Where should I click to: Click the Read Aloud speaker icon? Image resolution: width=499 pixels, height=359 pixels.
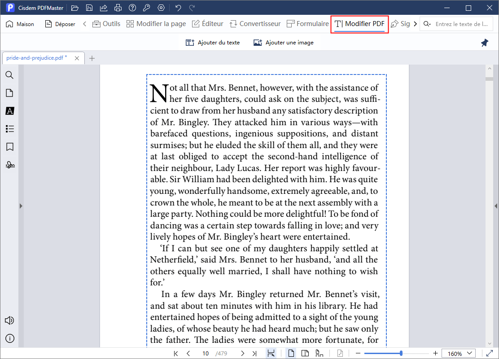tap(9, 320)
